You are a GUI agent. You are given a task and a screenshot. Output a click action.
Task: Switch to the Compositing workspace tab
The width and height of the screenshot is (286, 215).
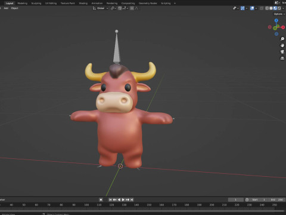coord(128,3)
